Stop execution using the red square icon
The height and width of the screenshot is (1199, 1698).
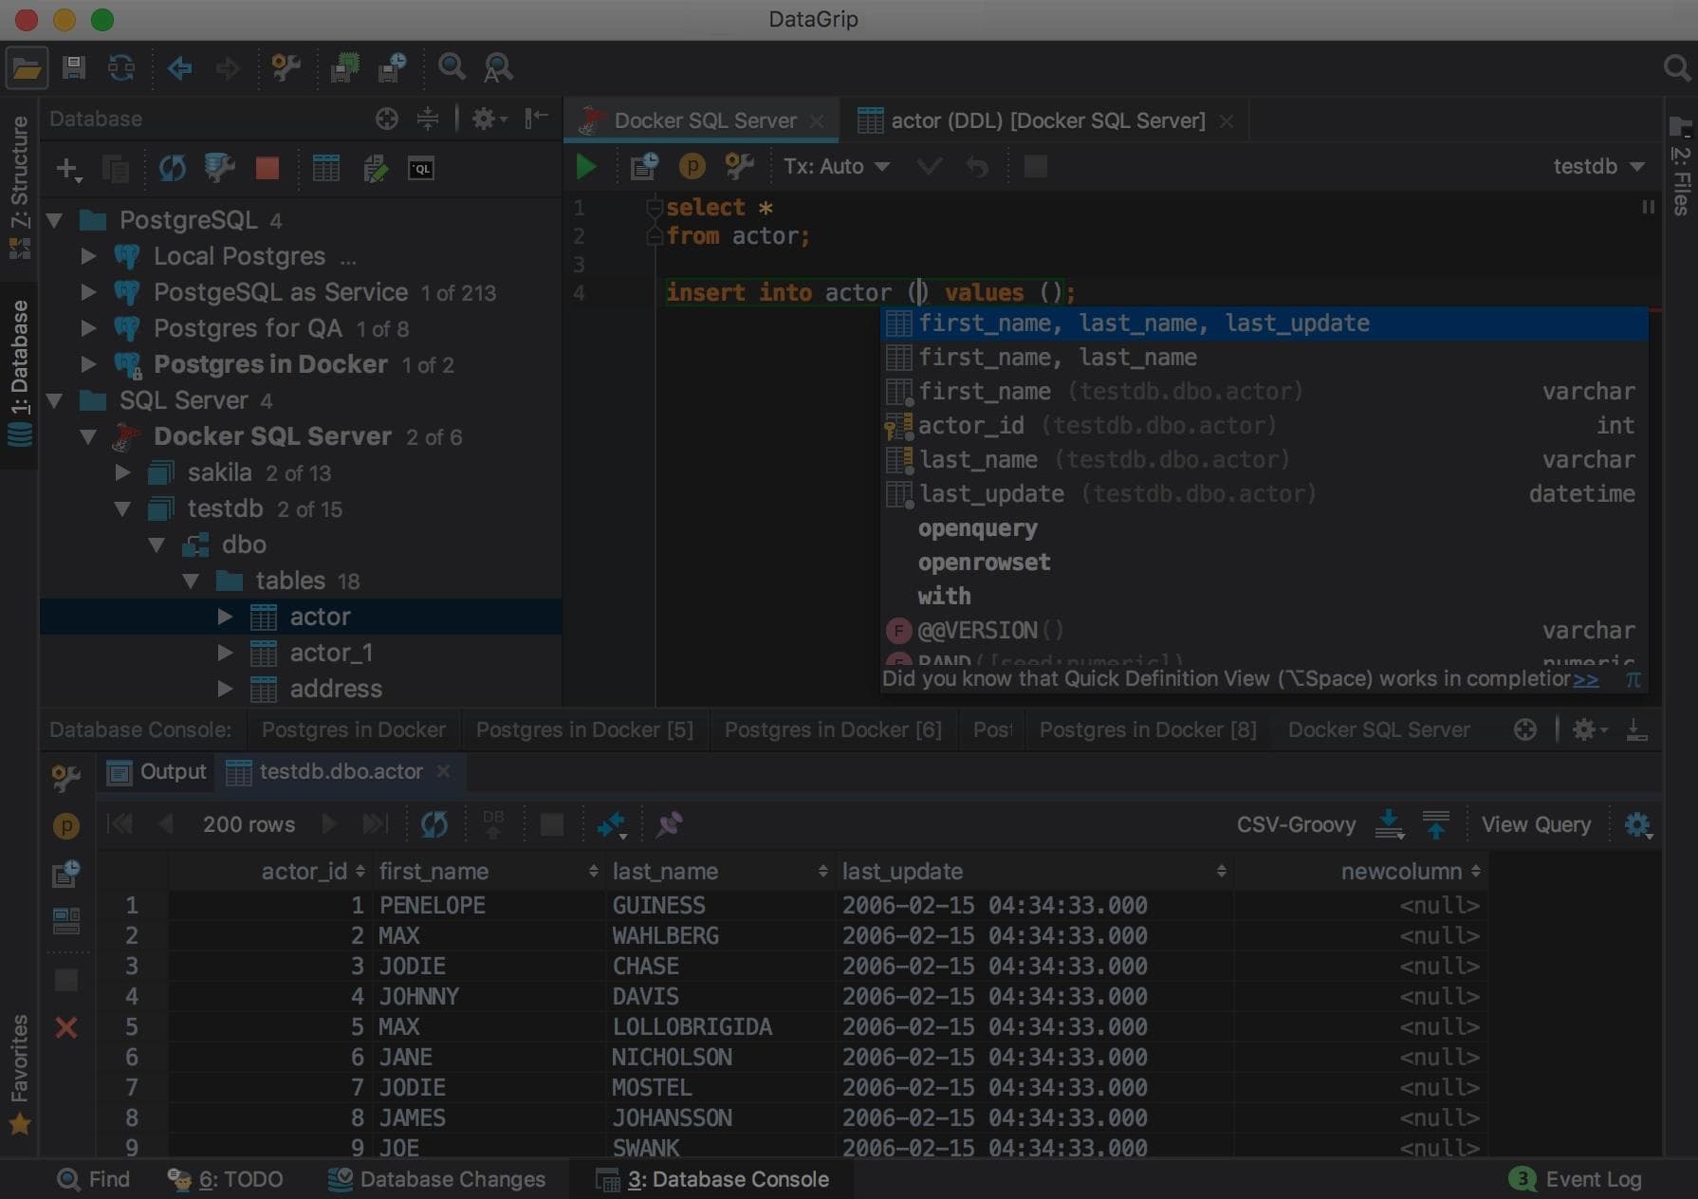[x=267, y=168]
